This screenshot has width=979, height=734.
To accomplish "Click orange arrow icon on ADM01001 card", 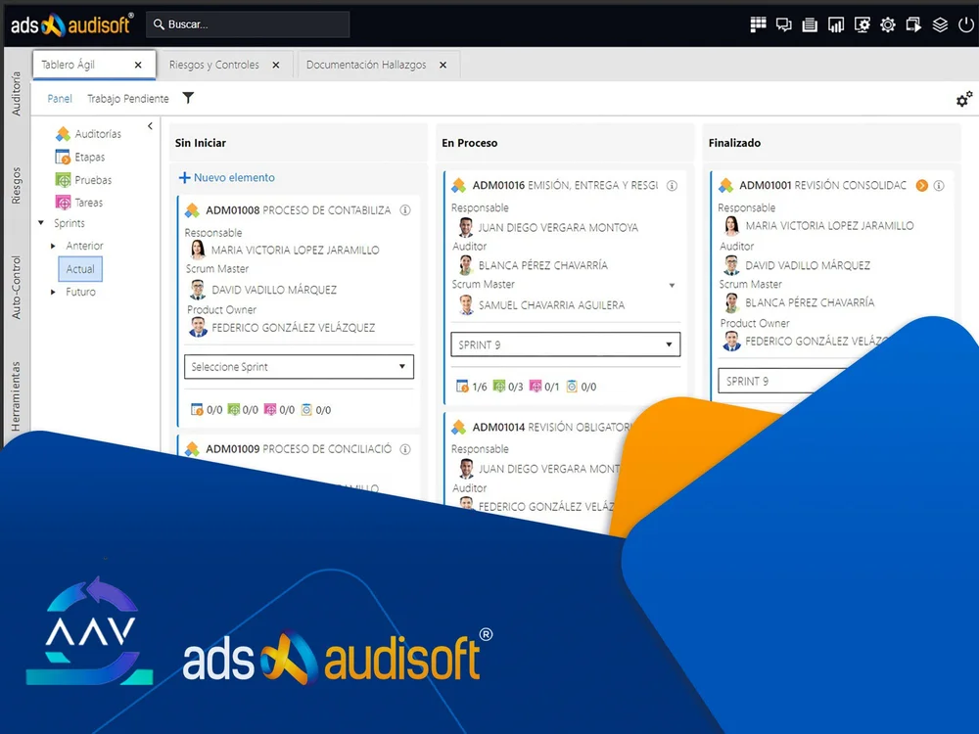I will (x=921, y=185).
